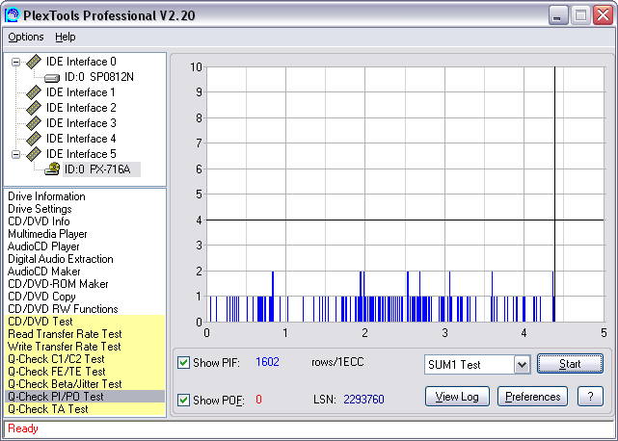Open the Drive Settings function
Image resolution: width=618 pixels, height=441 pixels.
click(x=40, y=209)
